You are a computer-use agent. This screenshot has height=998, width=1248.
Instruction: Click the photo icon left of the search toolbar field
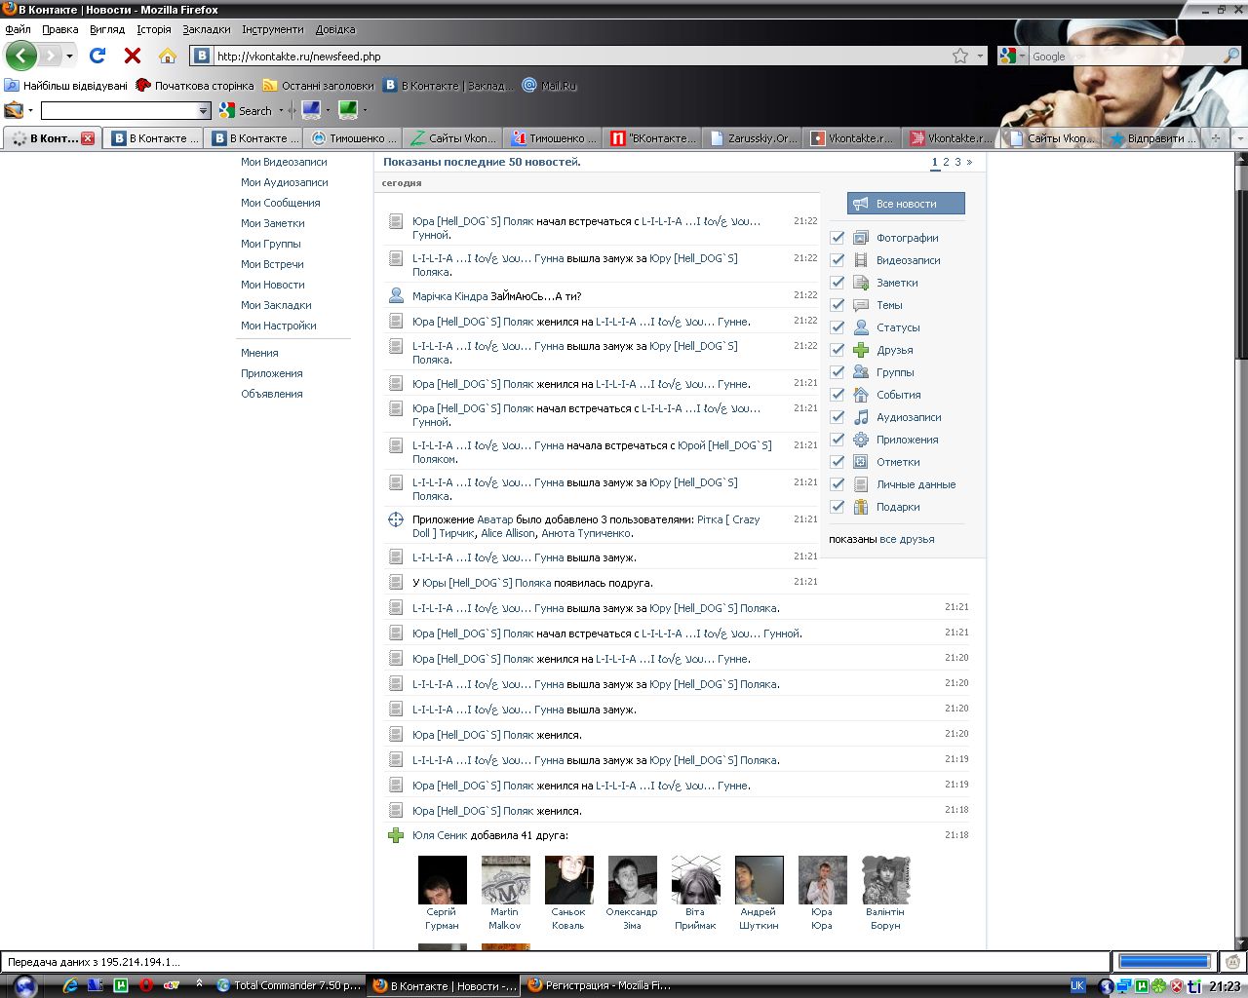14,110
